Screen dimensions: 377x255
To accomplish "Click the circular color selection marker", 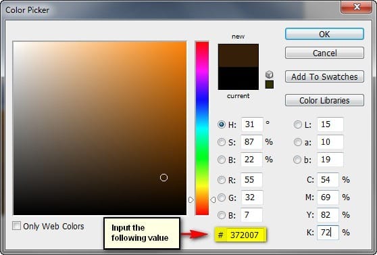I will point(164,178).
